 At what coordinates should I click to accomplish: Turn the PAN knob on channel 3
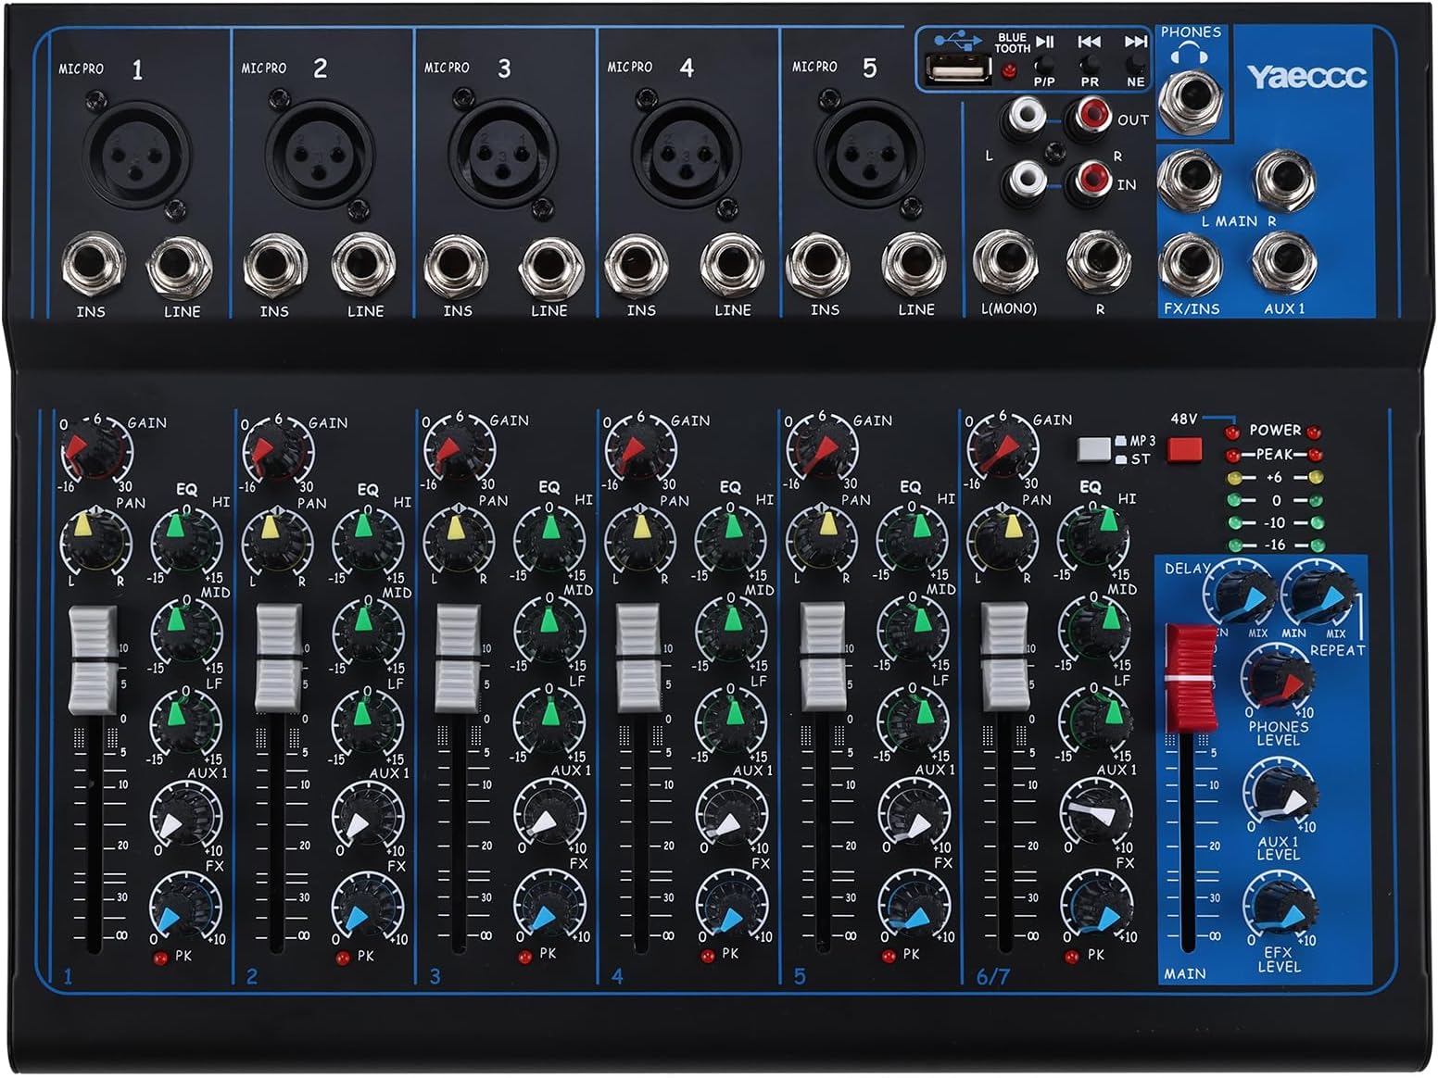[460, 543]
